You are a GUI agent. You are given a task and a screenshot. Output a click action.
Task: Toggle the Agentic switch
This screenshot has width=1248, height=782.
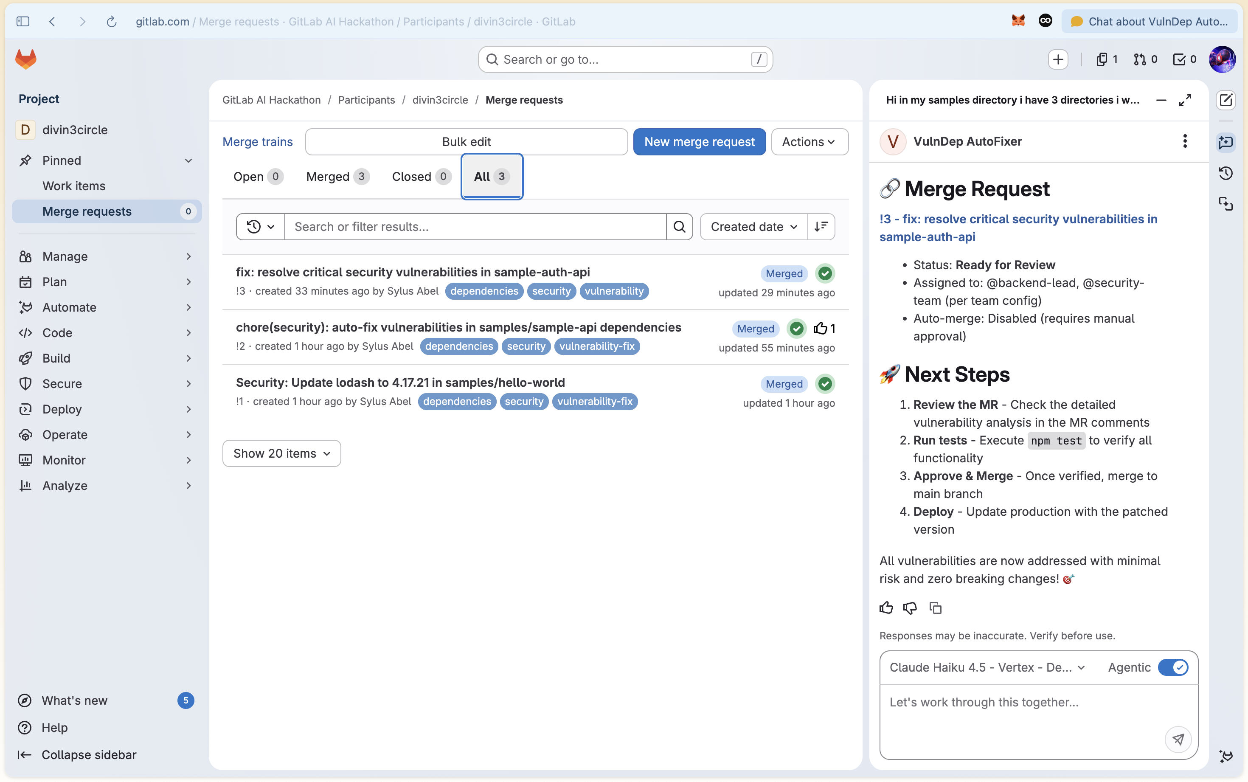tap(1172, 667)
